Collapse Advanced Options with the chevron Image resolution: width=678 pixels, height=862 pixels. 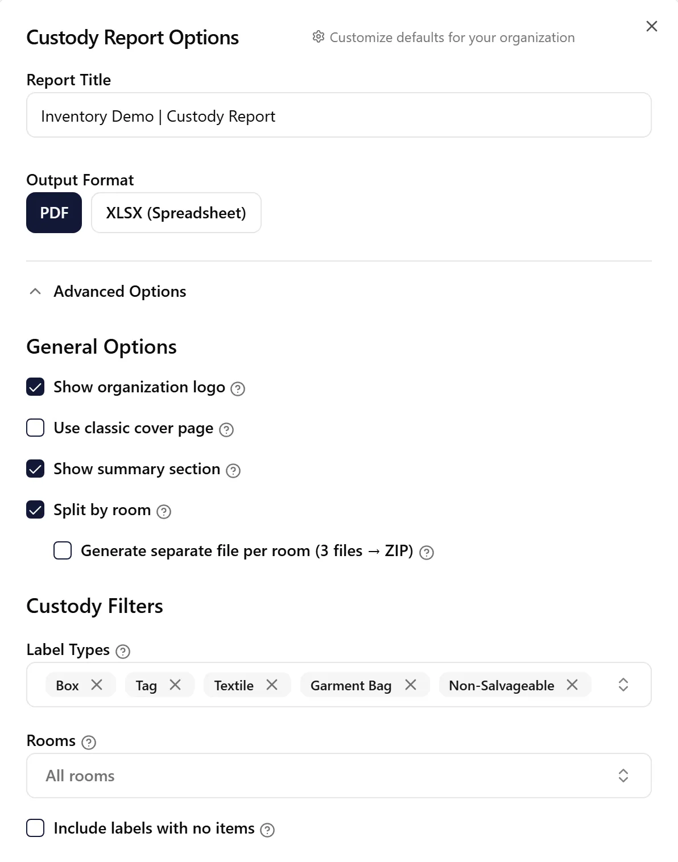tap(35, 292)
